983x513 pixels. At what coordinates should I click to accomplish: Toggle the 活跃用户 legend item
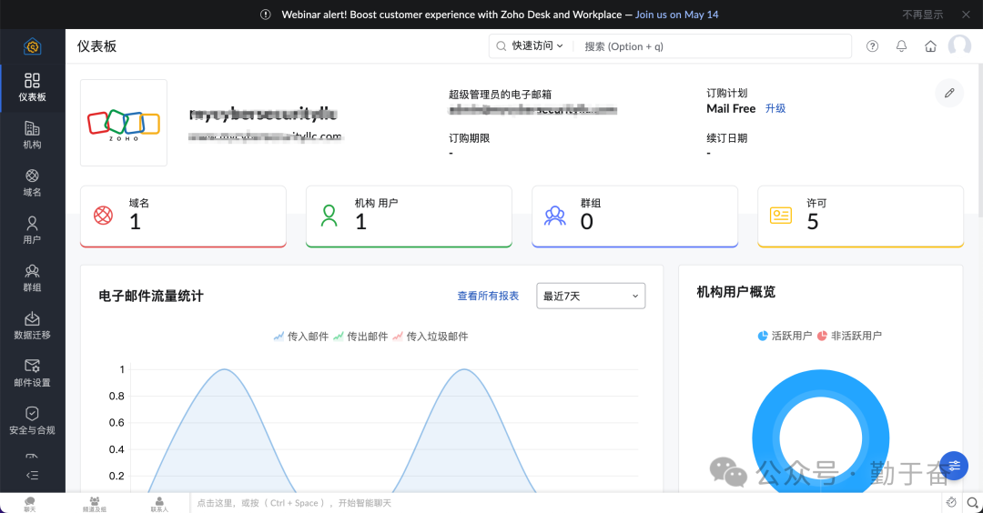point(785,336)
